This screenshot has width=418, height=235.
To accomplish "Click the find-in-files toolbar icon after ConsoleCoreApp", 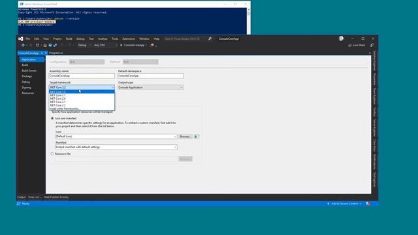I will pos(152,45).
